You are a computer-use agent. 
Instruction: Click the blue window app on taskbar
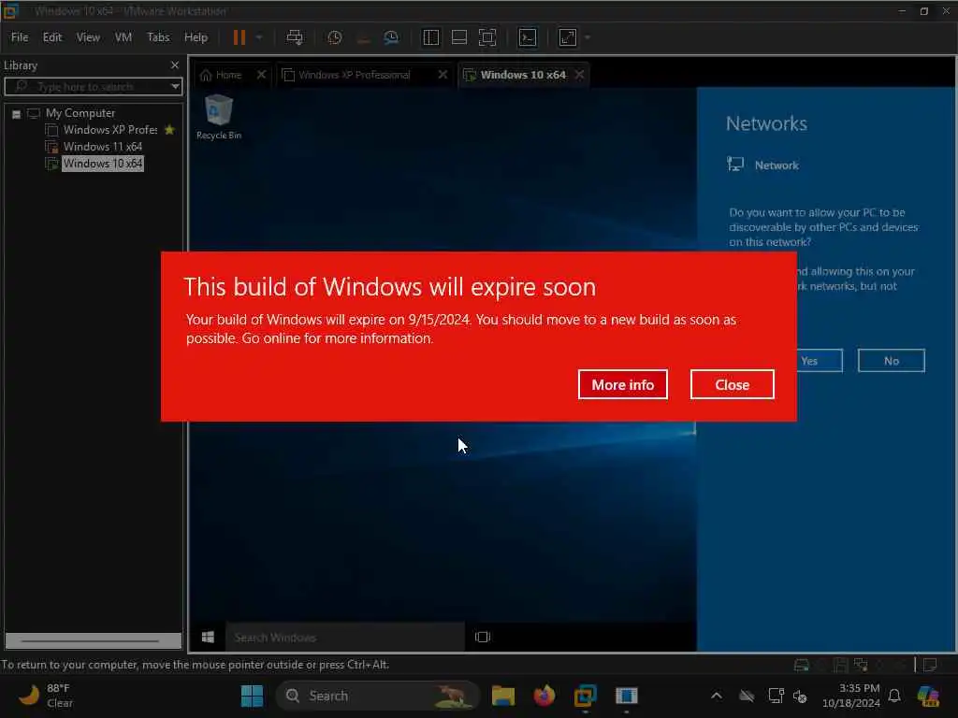pos(626,696)
